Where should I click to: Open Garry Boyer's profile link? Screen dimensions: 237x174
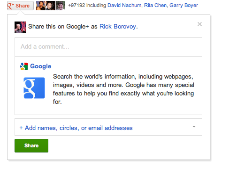pos(183,5)
